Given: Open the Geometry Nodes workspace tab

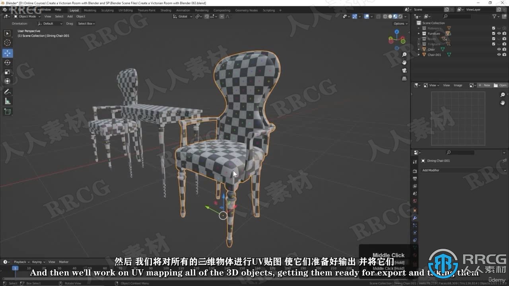Looking at the screenshot, I should pos(247,10).
